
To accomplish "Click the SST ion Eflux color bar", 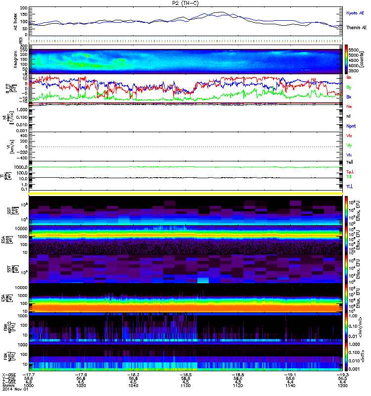I will (x=346, y=211).
